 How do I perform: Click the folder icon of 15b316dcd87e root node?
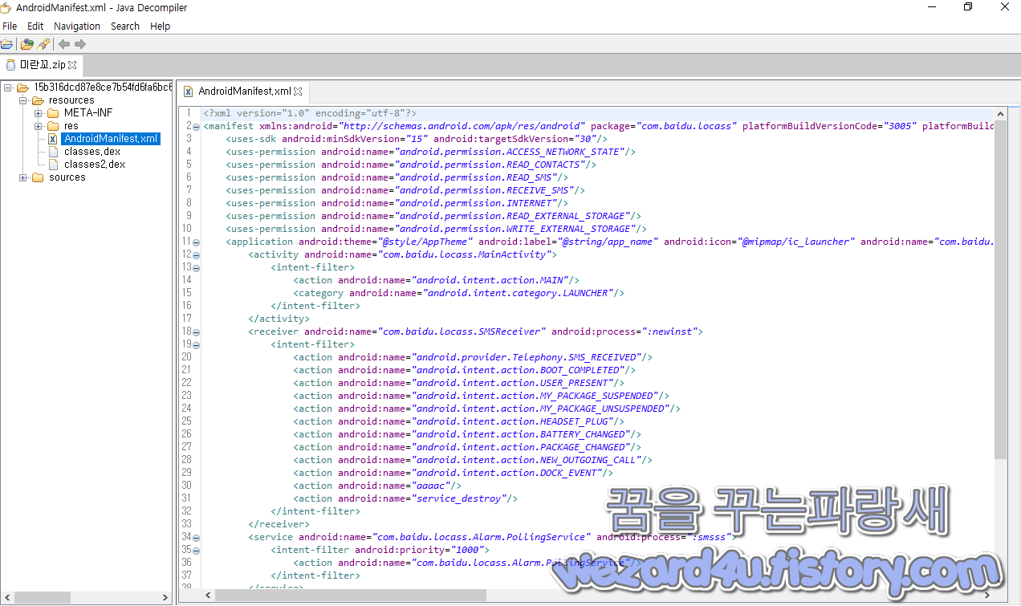[22, 87]
